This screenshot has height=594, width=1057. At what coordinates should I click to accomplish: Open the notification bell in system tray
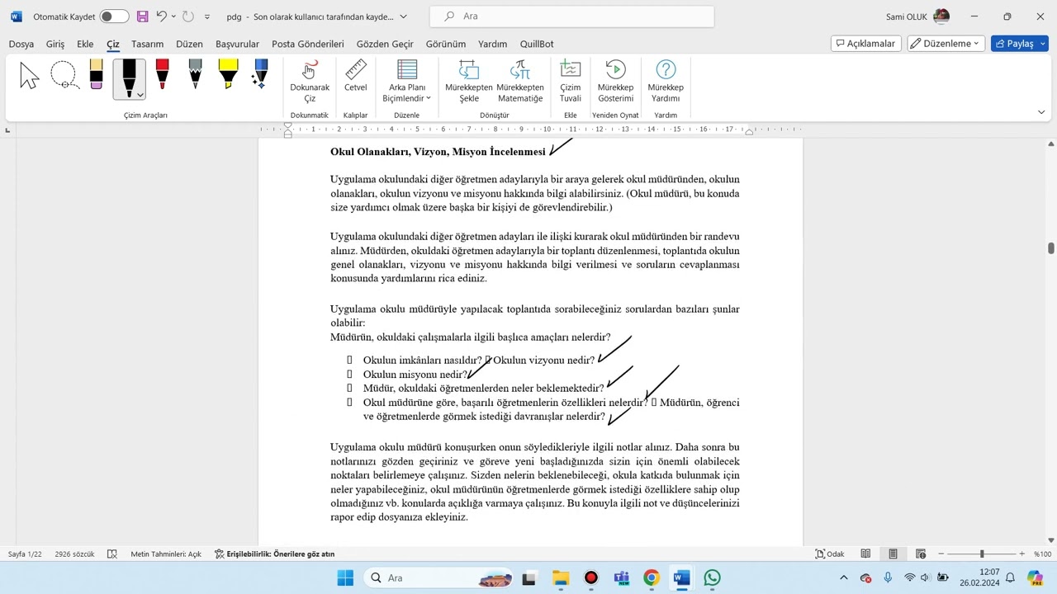coord(1010,577)
